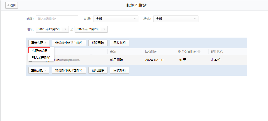Focus the 邮箱 address input field

(57, 19)
